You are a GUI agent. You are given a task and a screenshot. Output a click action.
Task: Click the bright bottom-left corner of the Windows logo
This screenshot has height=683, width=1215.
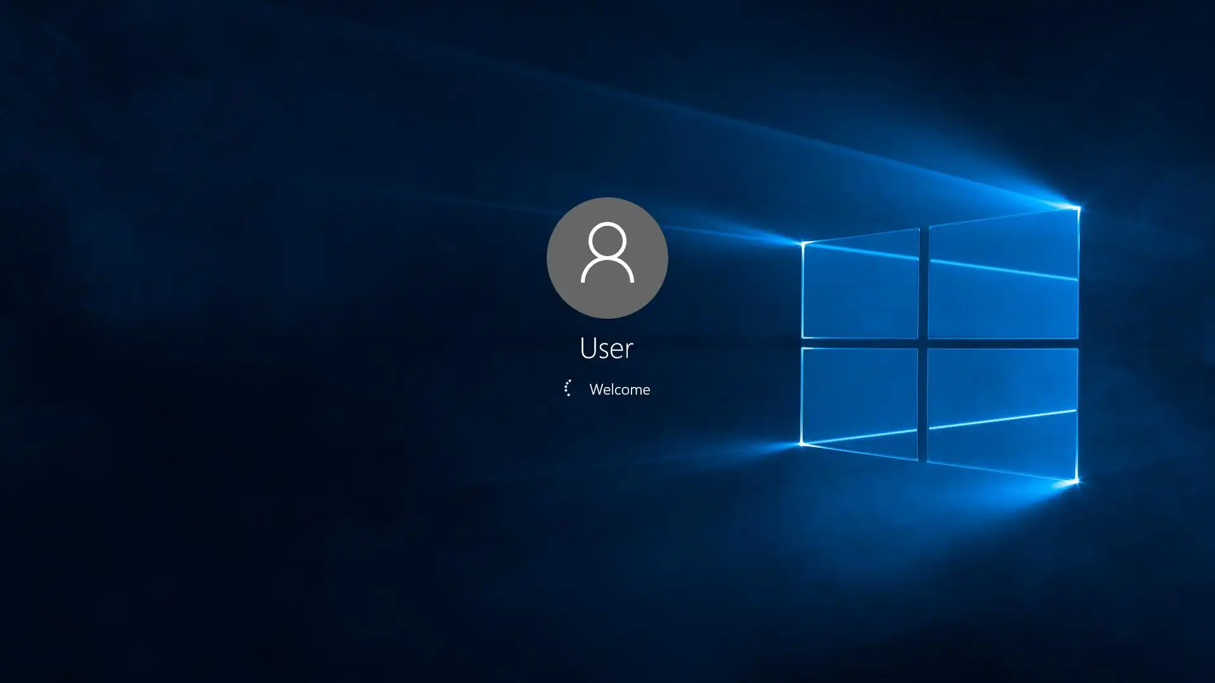pyautogui.click(x=802, y=443)
